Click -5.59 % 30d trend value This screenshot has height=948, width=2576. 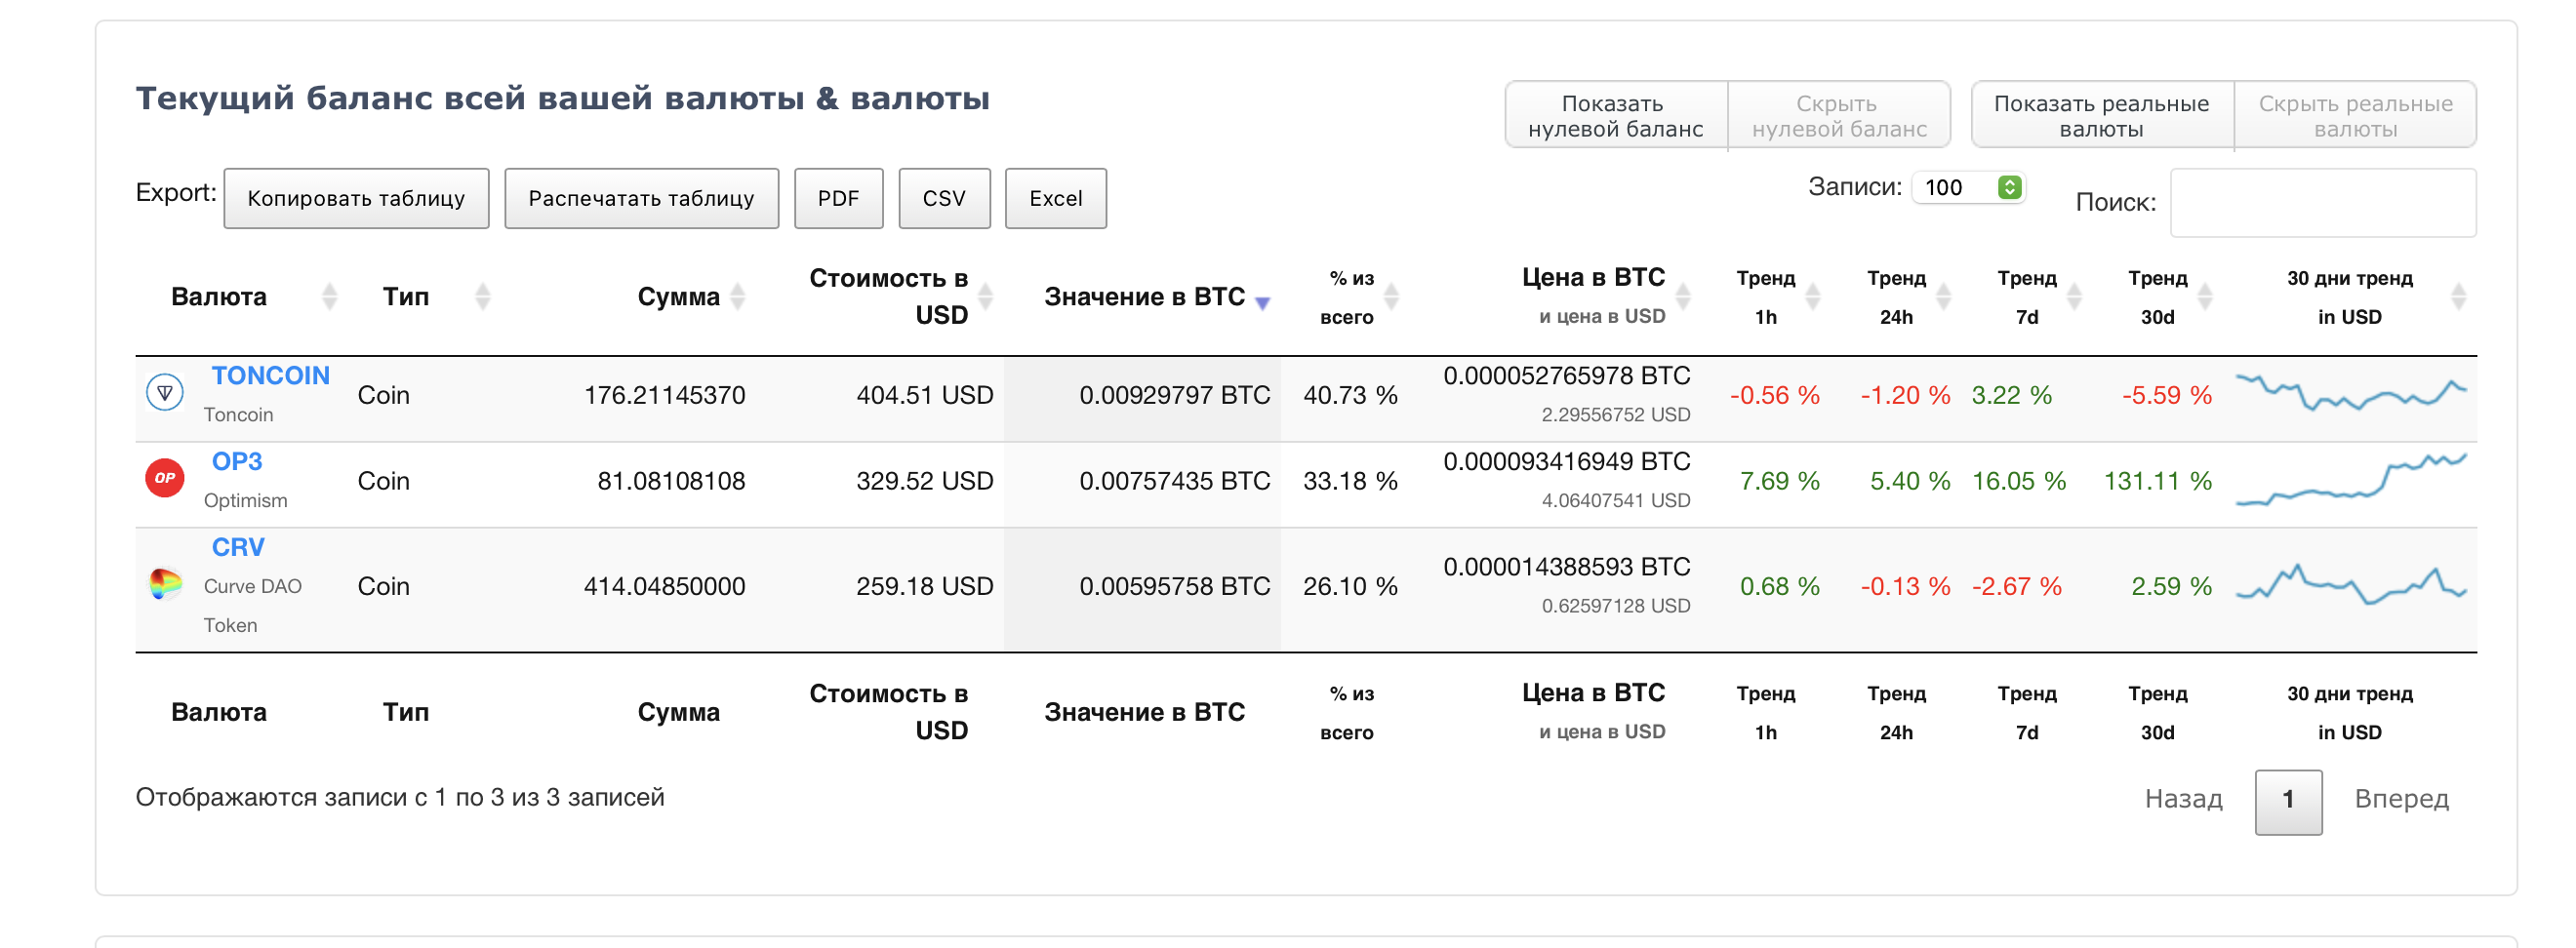click(2166, 395)
